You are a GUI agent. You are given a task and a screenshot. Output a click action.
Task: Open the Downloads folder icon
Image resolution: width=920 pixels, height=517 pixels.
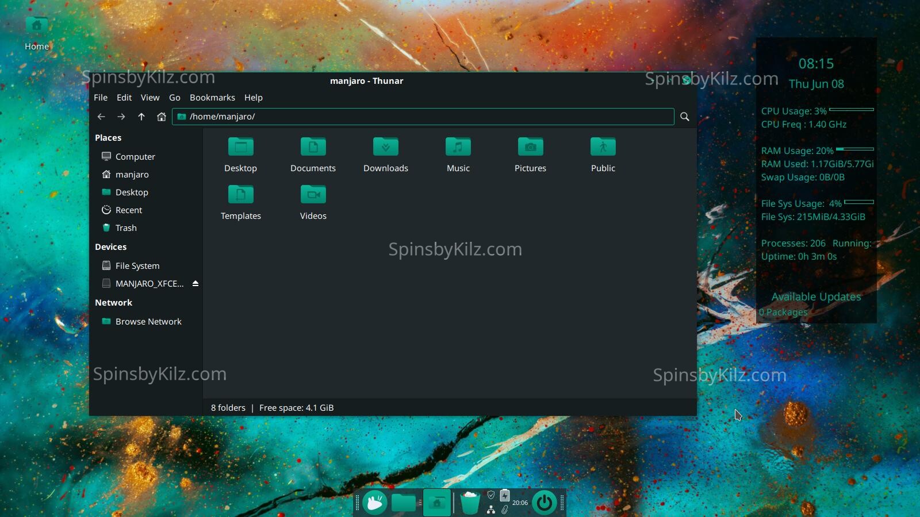[385, 148]
